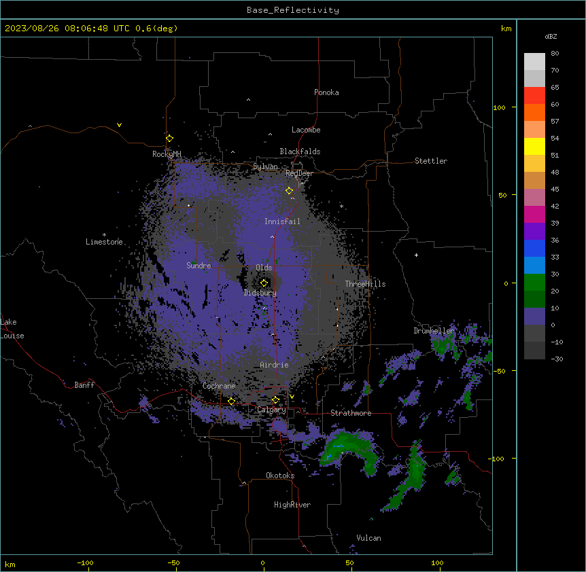Click the Limestone label
Viewport: 586px width, 572px height.
click(104, 242)
